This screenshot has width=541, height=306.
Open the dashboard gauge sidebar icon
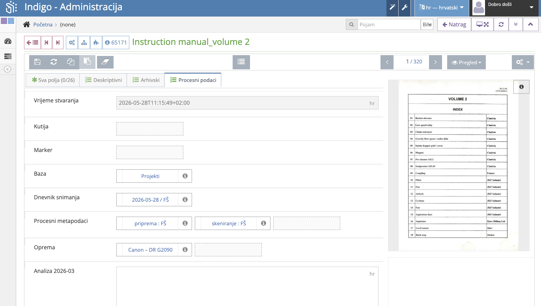(8, 41)
